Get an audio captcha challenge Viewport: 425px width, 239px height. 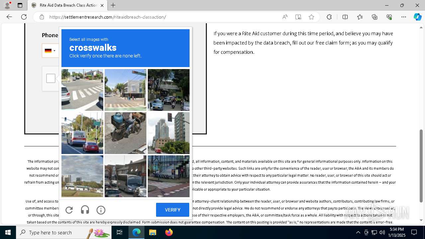pos(85,210)
